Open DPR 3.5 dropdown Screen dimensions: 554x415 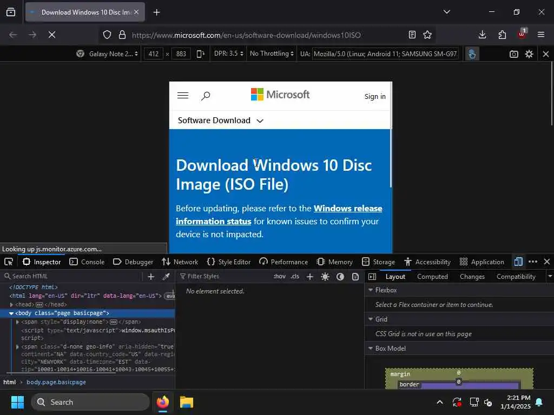click(229, 53)
